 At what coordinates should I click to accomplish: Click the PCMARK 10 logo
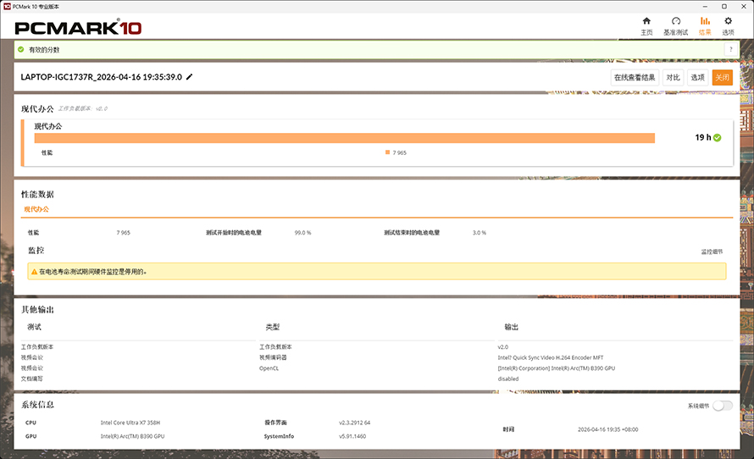[79, 28]
